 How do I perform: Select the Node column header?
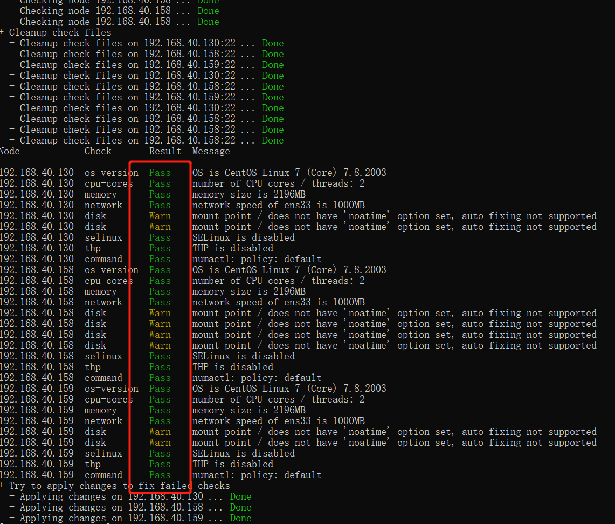[10, 151]
